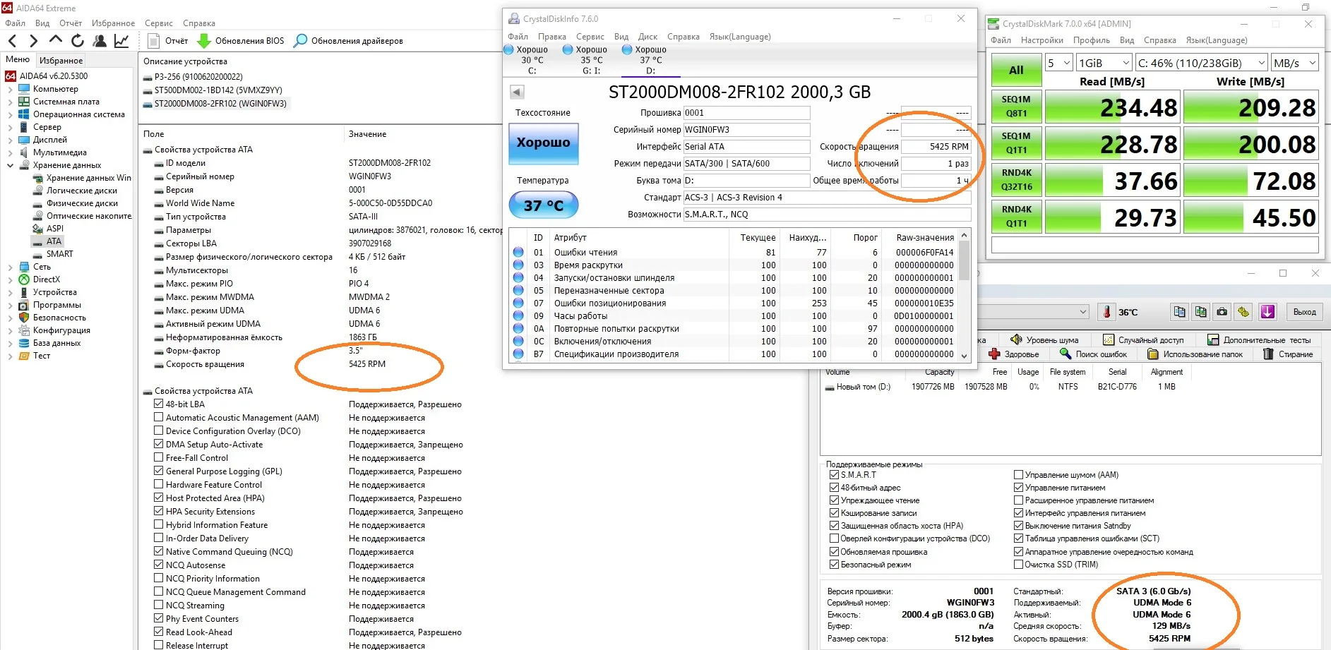Click the gray back triangle in CrystalDiskInfo
This screenshot has width=1331, height=650.
click(x=517, y=92)
